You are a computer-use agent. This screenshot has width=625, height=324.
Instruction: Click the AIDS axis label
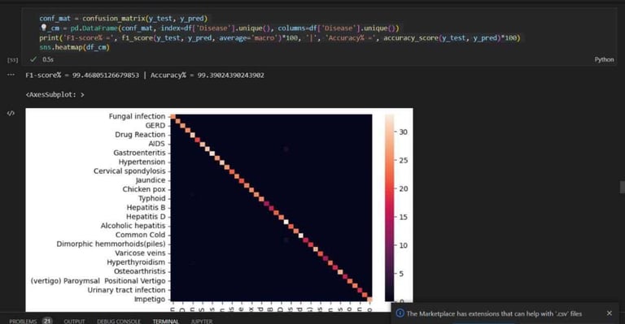click(x=156, y=144)
